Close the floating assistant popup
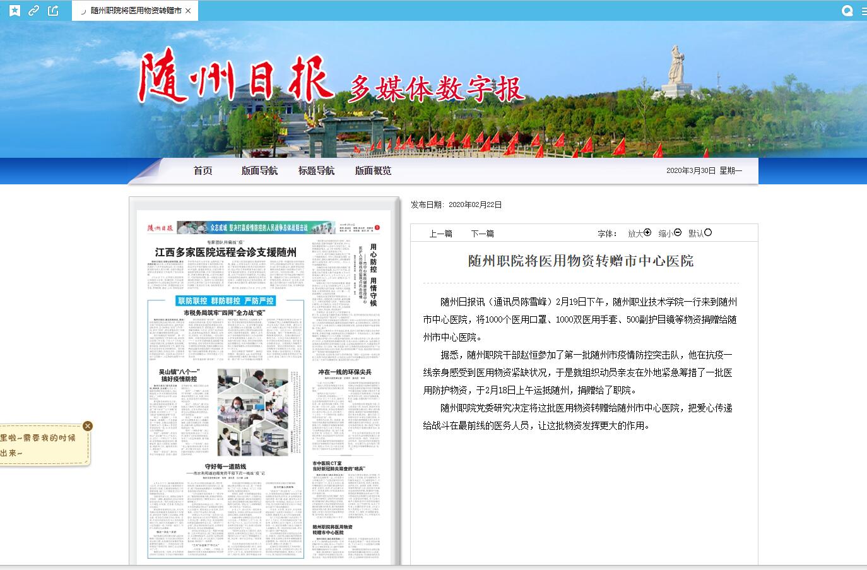 coord(88,426)
